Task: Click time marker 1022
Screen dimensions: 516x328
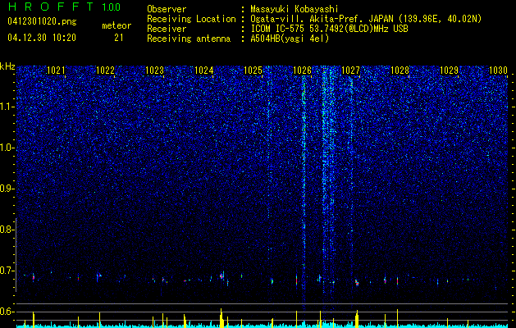Action: [x=105, y=71]
